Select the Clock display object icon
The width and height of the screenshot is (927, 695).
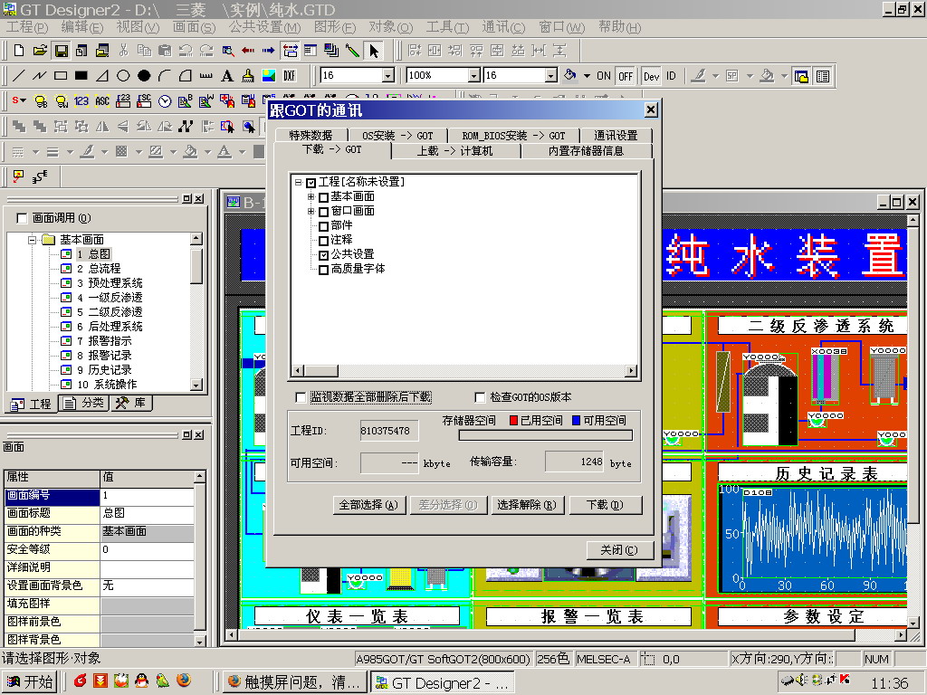click(x=165, y=101)
